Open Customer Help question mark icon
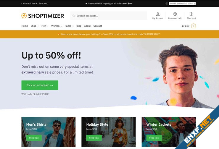The image size is (219, 149). click(175, 14)
